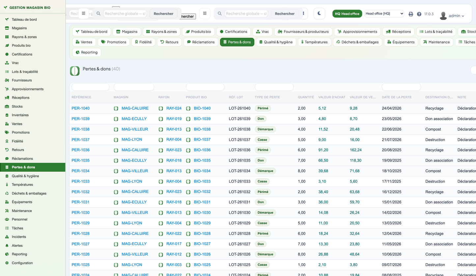Click the filter field above the RÉFÉRENCE column
Image resolution: width=476 pixels, height=276 pixels.
91,87
